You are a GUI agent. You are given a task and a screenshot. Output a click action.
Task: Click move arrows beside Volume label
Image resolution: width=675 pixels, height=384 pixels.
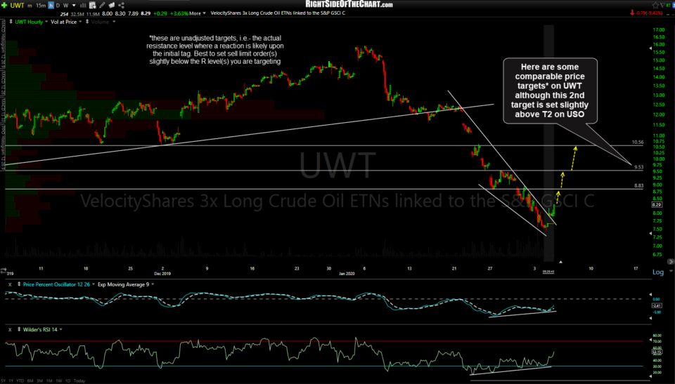pos(87,22)
